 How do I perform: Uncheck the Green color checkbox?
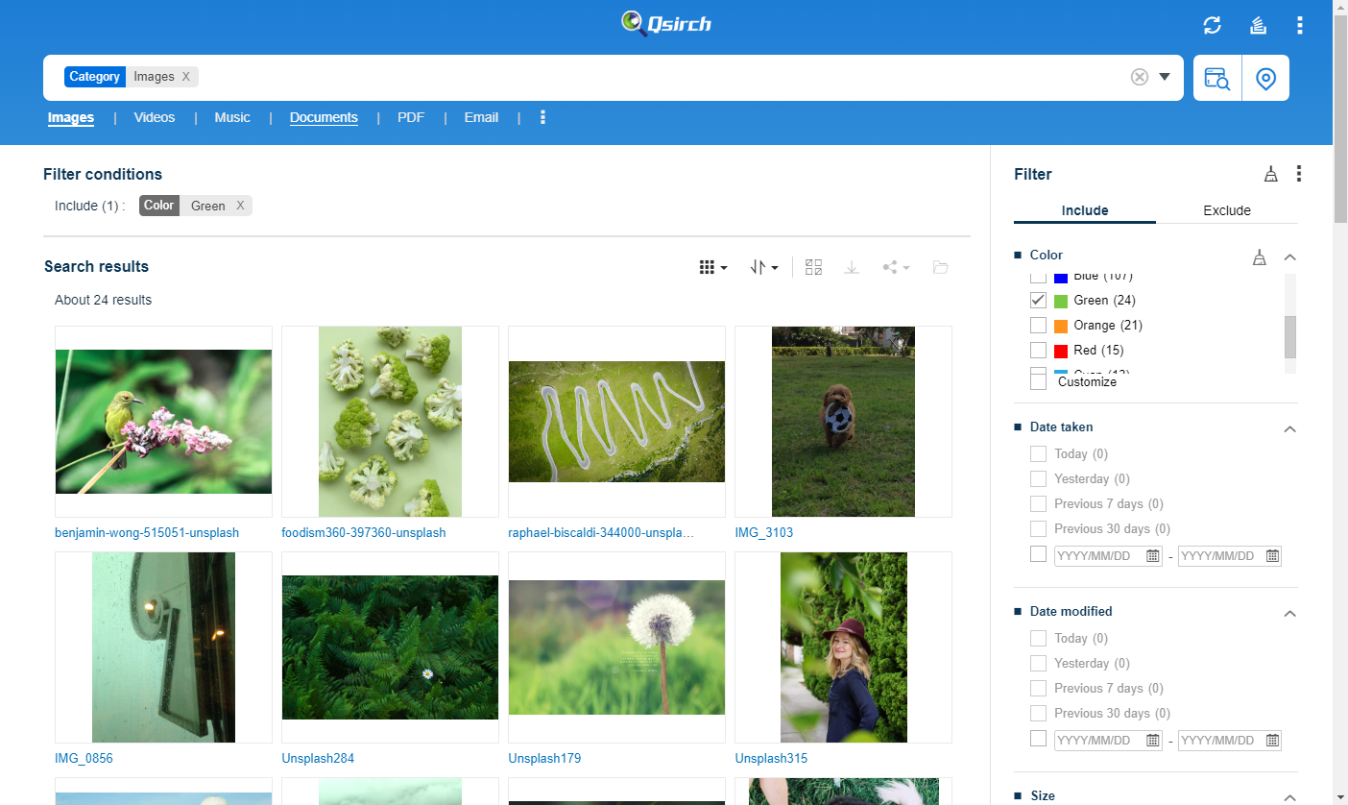click(x=1038, y=300)
